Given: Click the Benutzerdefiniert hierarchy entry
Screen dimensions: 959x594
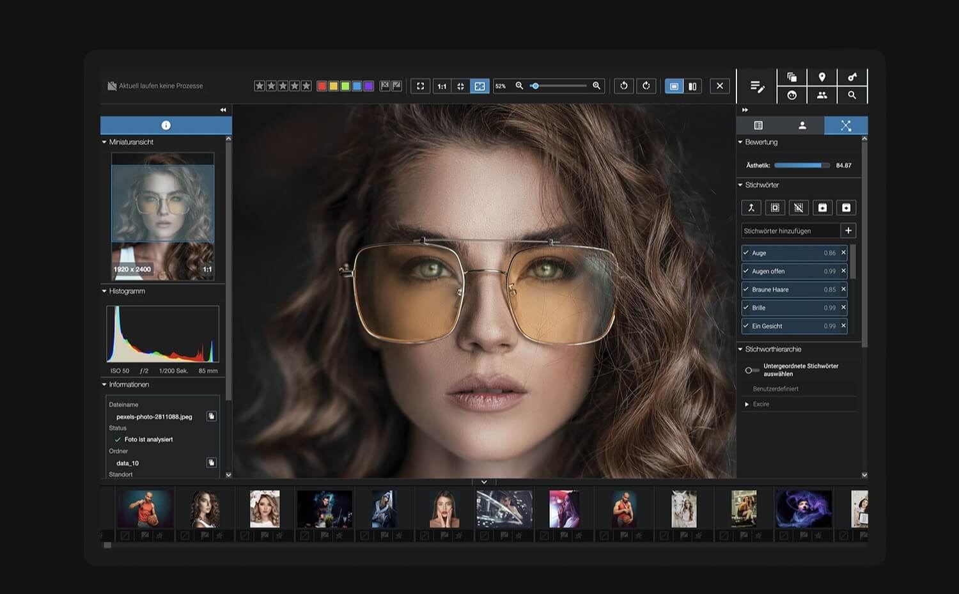Looking at the screenshot, I should pyautogui.click(x=776, y=389).
